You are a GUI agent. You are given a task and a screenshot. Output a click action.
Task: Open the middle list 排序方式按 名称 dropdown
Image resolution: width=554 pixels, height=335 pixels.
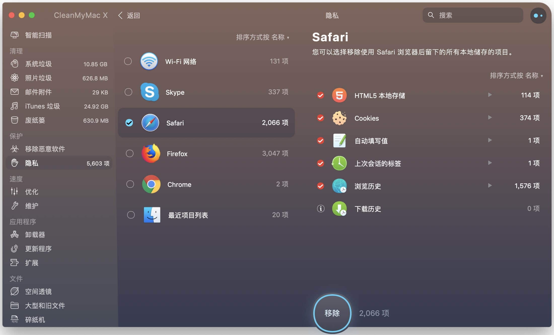click(x=263, y=37)
